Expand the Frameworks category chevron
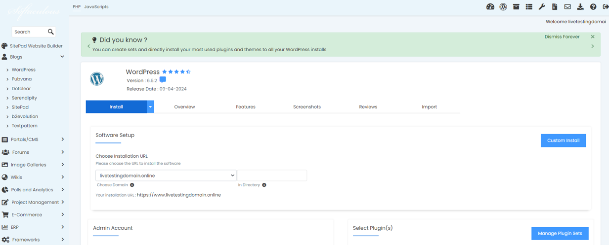 tap(63, 240)
